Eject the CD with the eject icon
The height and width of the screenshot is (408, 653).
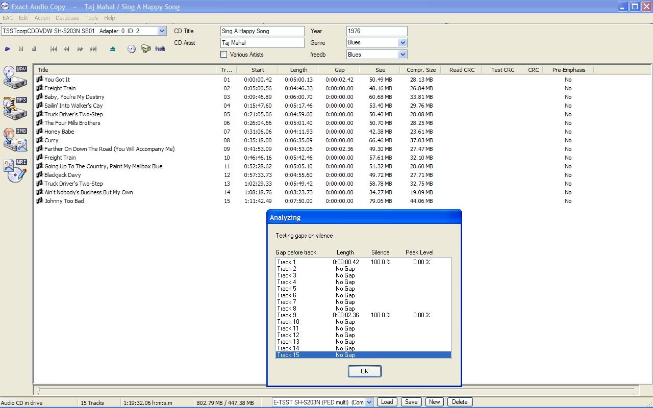[113, 49]
